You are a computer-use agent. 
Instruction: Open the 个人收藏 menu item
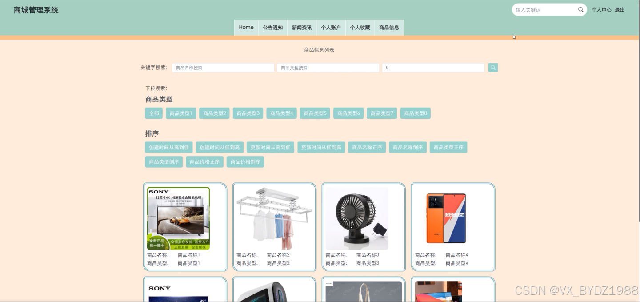pos(360,28)
